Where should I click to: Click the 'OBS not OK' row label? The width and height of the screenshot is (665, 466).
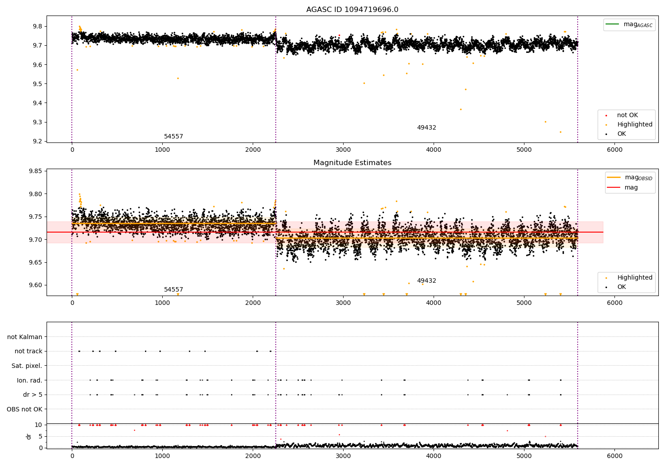(x=24, y=409)
